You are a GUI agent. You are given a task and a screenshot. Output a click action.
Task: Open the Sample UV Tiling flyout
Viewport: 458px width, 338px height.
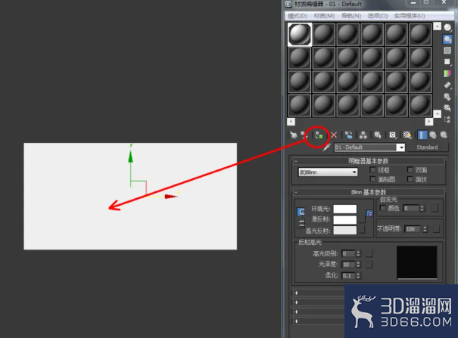(447, 62)
